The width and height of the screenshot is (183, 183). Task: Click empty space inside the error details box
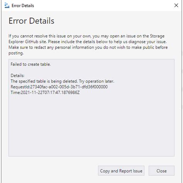[x=91, y=125]
